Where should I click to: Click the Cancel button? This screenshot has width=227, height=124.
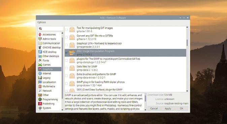(x=154, y=108)
